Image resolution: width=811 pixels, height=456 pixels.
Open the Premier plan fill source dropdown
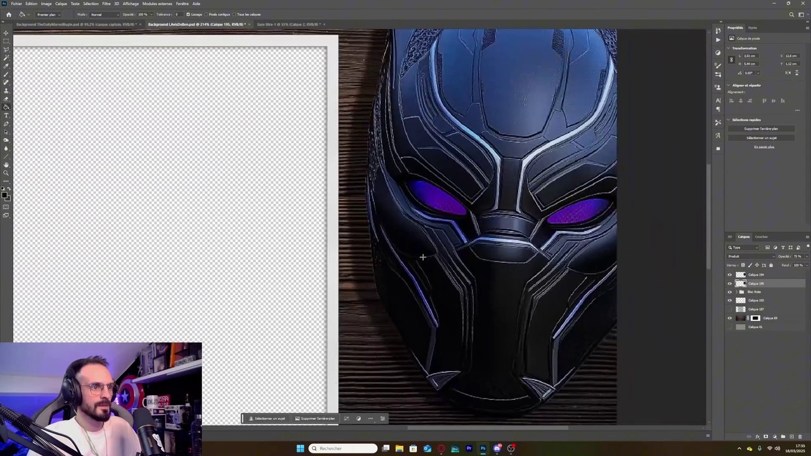48,15
